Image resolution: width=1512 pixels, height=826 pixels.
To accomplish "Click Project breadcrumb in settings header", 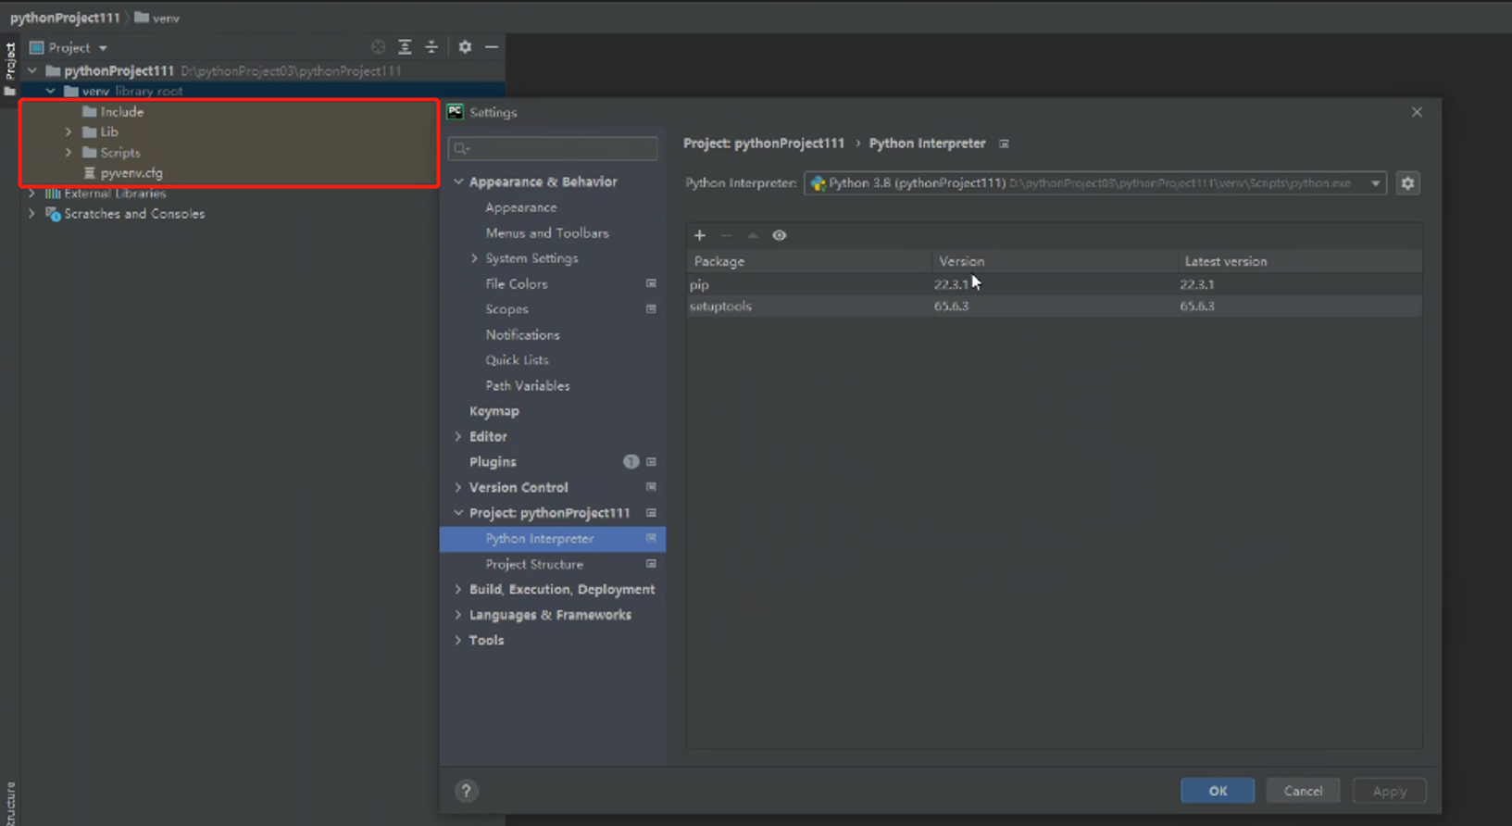I will point(764,144).
